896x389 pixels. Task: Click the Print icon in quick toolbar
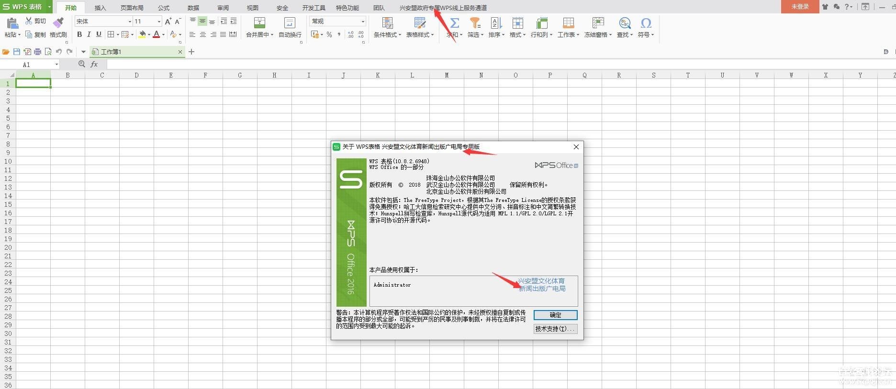[x=38, y=52]
